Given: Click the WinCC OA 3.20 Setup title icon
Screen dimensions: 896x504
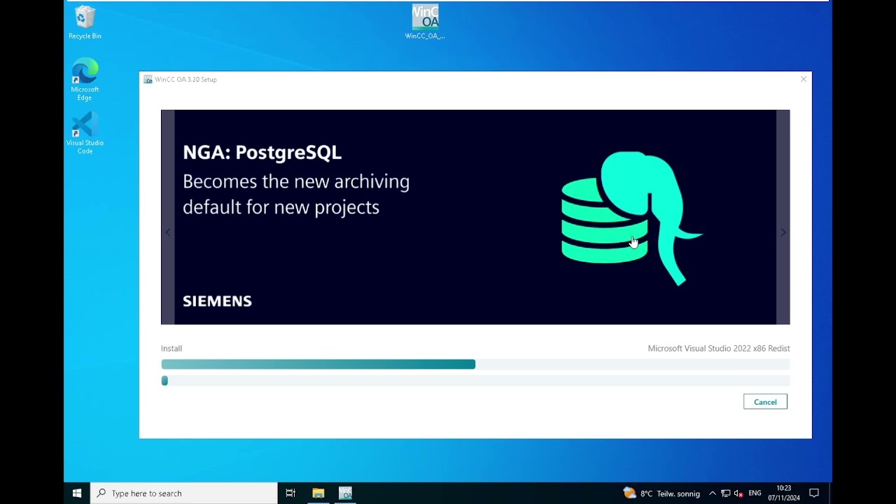Looking at the screenshot, I should (x=148, y=79).
